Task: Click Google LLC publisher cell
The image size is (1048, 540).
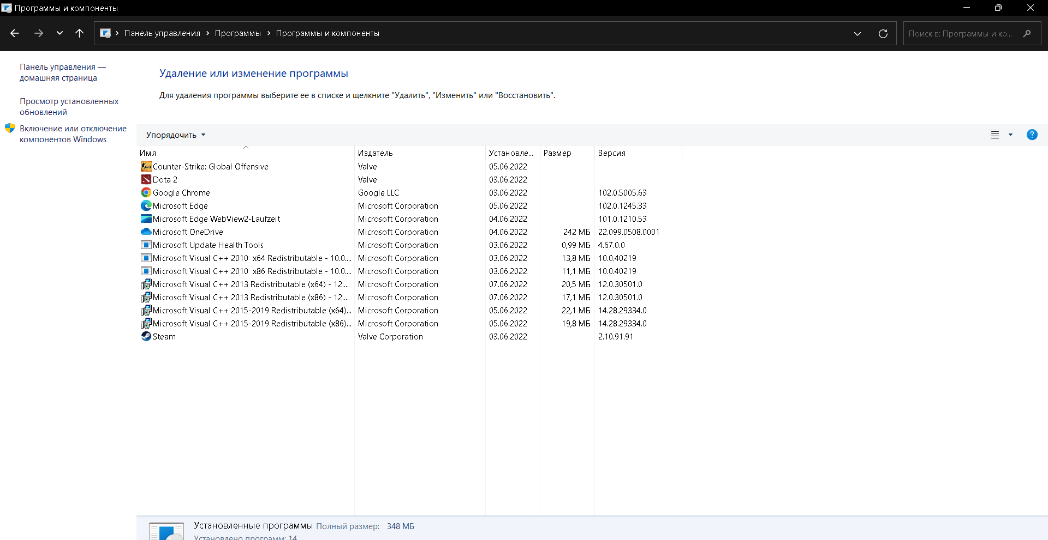Action: tap(378, 192)
